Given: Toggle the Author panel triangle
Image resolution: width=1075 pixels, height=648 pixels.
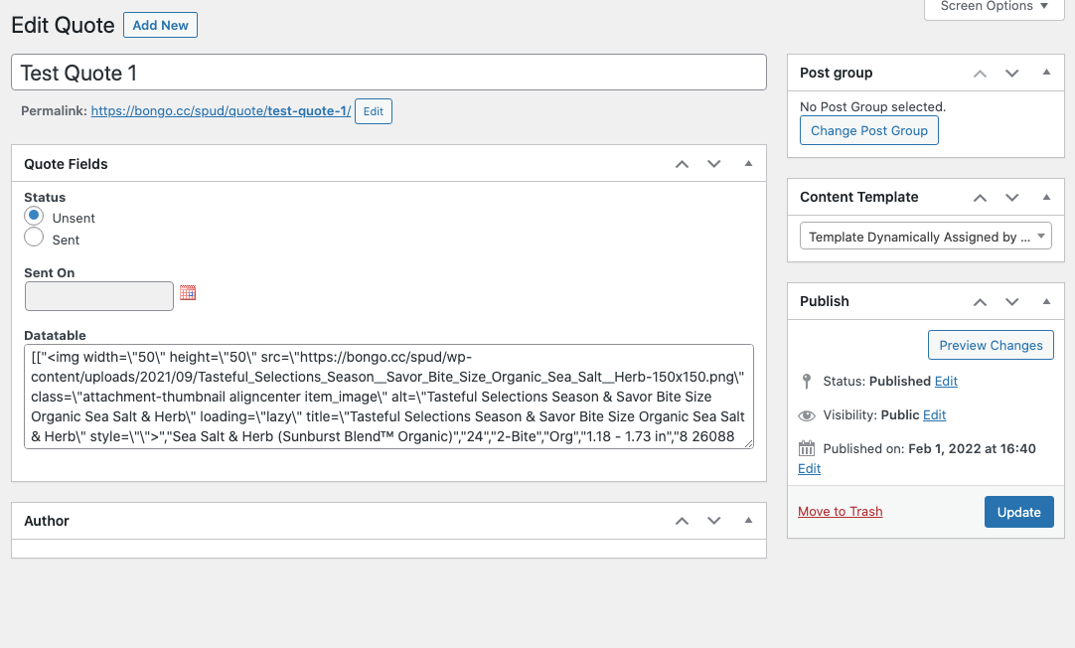Looking at the screenshot, I should [x=748, y=520].
